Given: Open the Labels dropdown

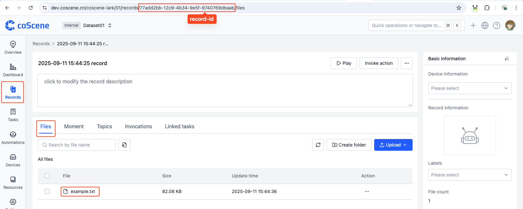Looking at the screenshot, I should (470, 175).
